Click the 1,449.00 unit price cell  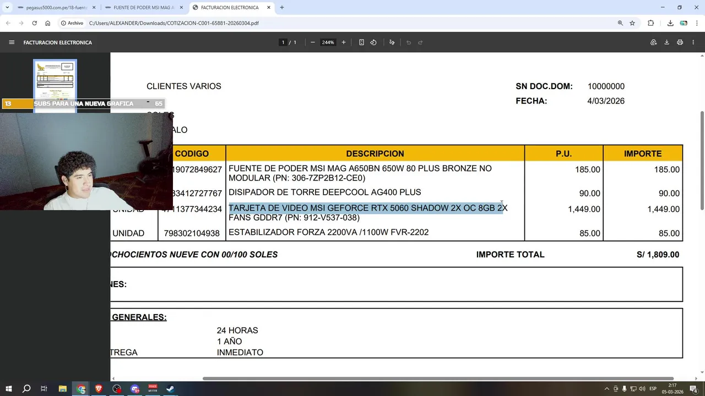click(x=584, y=209)
